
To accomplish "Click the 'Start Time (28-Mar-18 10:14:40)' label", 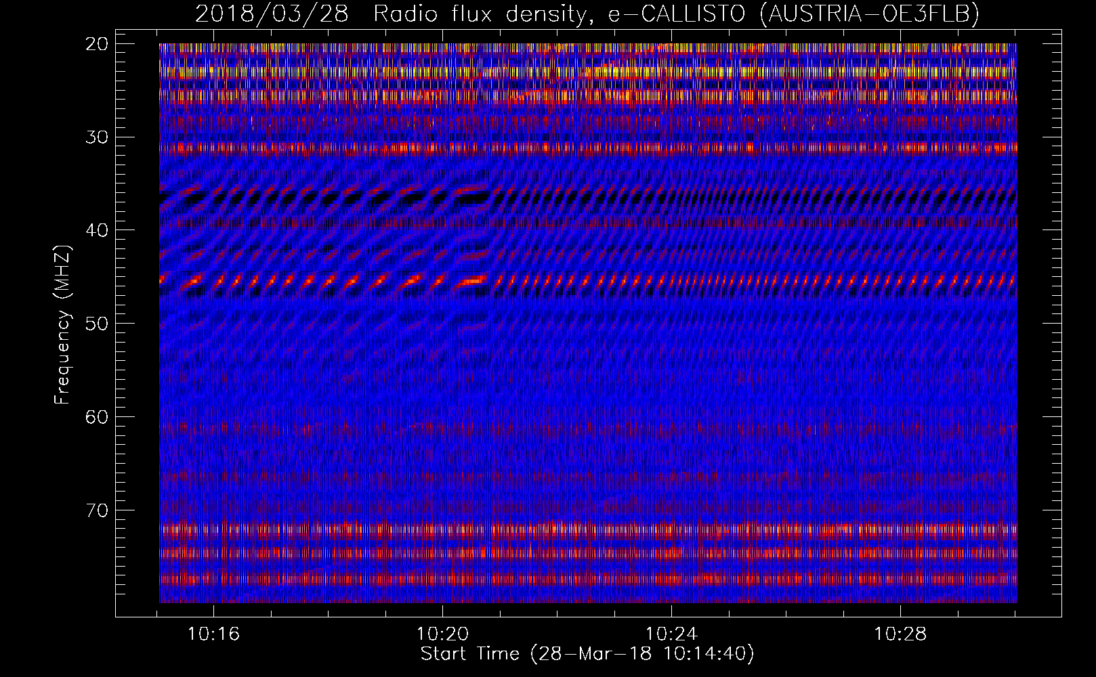I will 587,654.
